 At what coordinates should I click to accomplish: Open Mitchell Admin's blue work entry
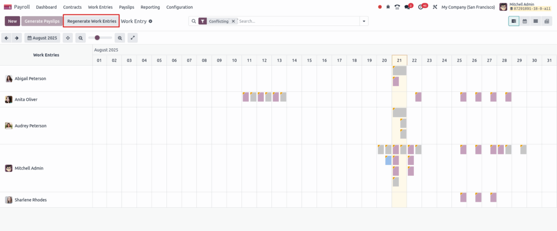[x=388, y=161]
